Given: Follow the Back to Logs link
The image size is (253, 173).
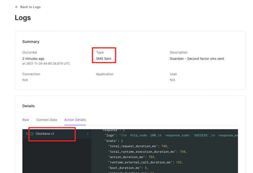Looking at the screenshot, I should (x=30, y=7).
